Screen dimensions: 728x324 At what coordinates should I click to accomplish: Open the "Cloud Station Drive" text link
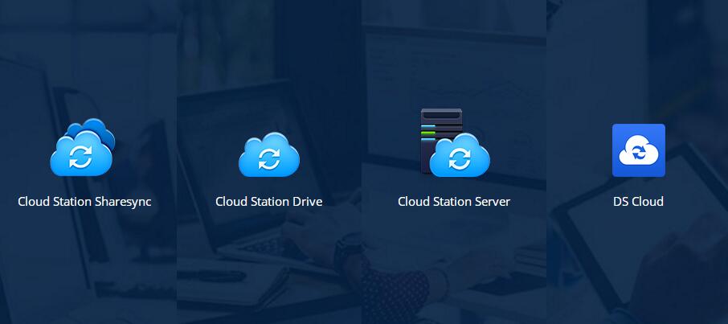pyautogui.click(x=268, y=201)
